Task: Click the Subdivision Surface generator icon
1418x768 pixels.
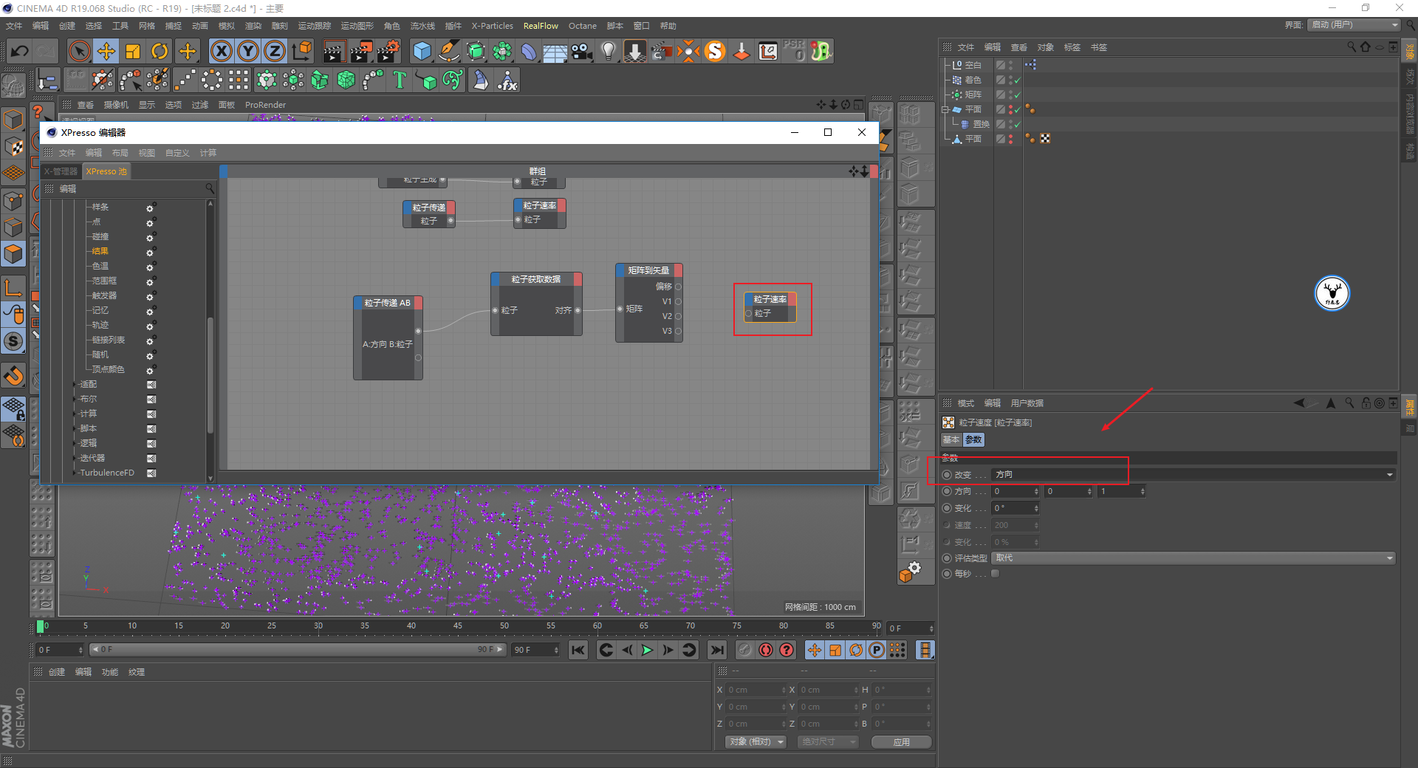Action: [x=476, y=51]
